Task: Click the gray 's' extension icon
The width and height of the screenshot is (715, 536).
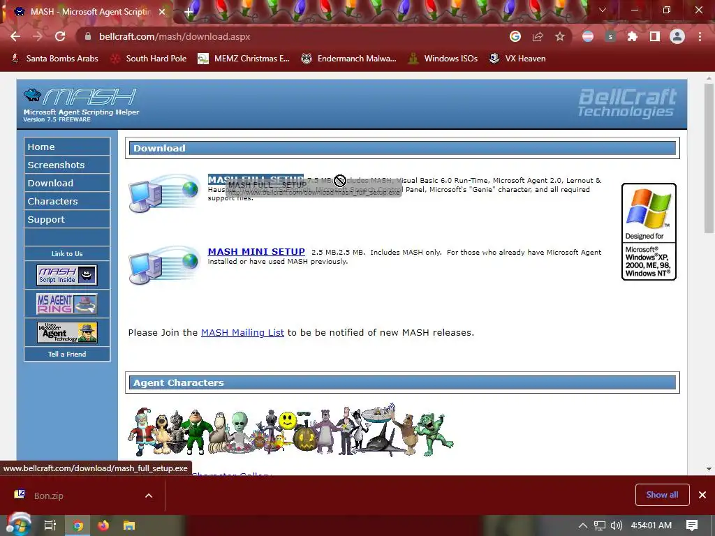Action: 610,36
